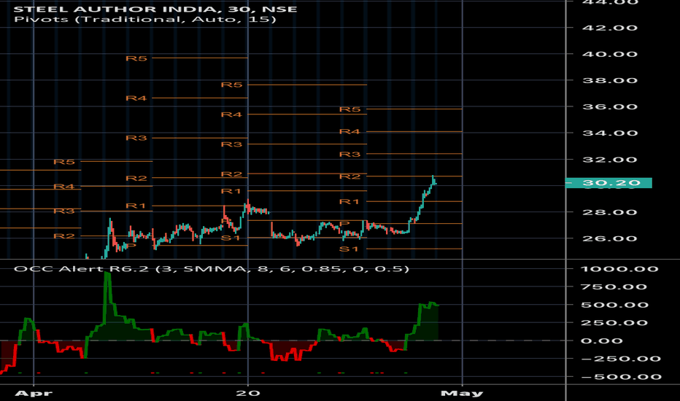Click the 1000.00 oscillator axis label
Viewport: 680px width, 401px height.
coord(619,269)
